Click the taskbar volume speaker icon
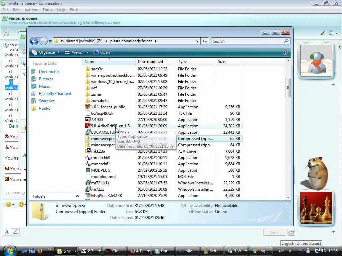The image size is (342, 256). point(324,251)
